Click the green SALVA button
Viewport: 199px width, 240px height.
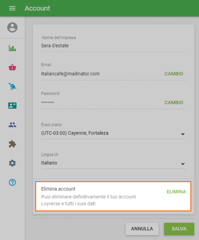point(179,229)
